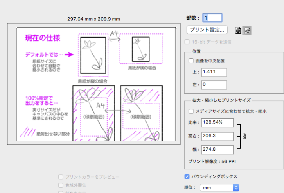The height and width of the screenshot is (193, 284).
Task: Click the プリント解像度：56 PPI text
Action: point(212,161)
